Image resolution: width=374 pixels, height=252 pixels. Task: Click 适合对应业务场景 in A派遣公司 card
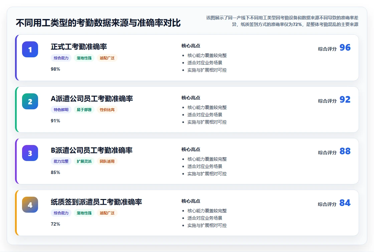(205, 115)
